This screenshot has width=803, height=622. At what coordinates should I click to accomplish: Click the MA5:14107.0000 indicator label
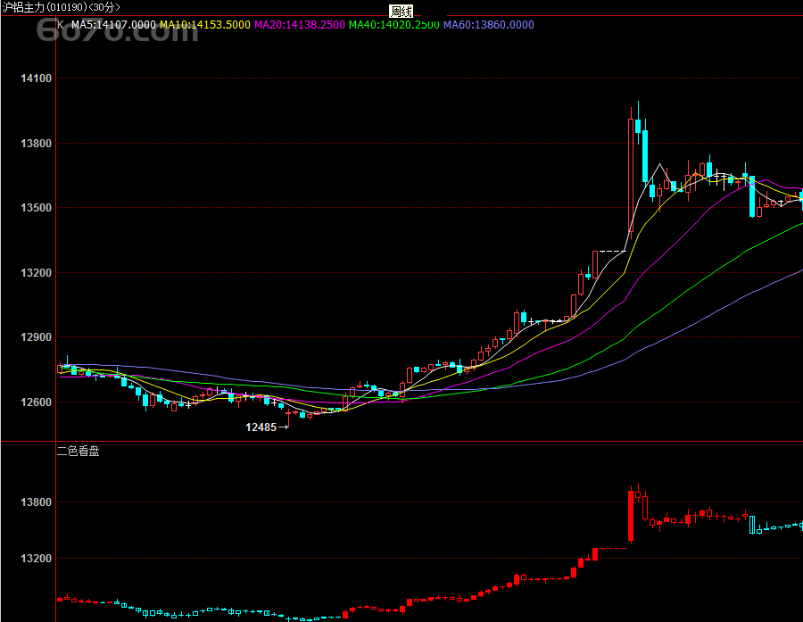(x=113, y=25)
